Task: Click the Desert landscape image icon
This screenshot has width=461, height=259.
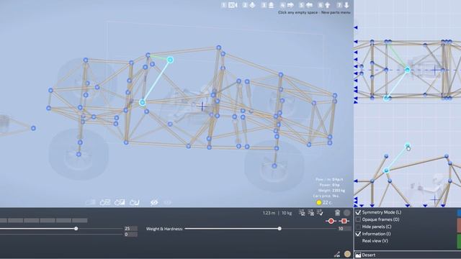Action: [358, 255]
